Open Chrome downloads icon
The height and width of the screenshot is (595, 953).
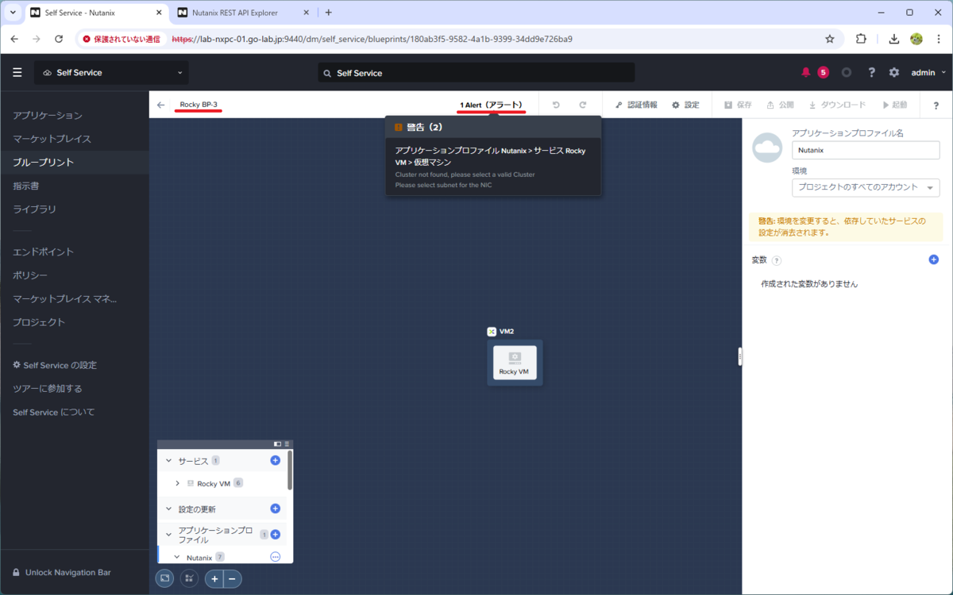pyautogui.click(x=894, y=39)
